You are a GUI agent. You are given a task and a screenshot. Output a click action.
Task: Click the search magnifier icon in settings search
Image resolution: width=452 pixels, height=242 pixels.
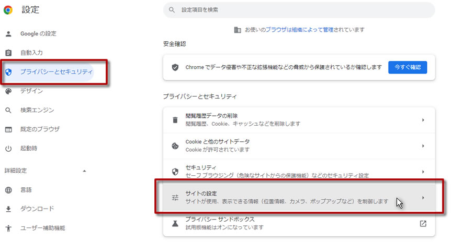coord(172,10)
